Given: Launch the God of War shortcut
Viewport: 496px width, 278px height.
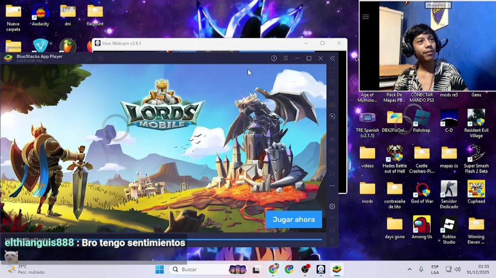Looking at the screenshot, I should (422, 192).
